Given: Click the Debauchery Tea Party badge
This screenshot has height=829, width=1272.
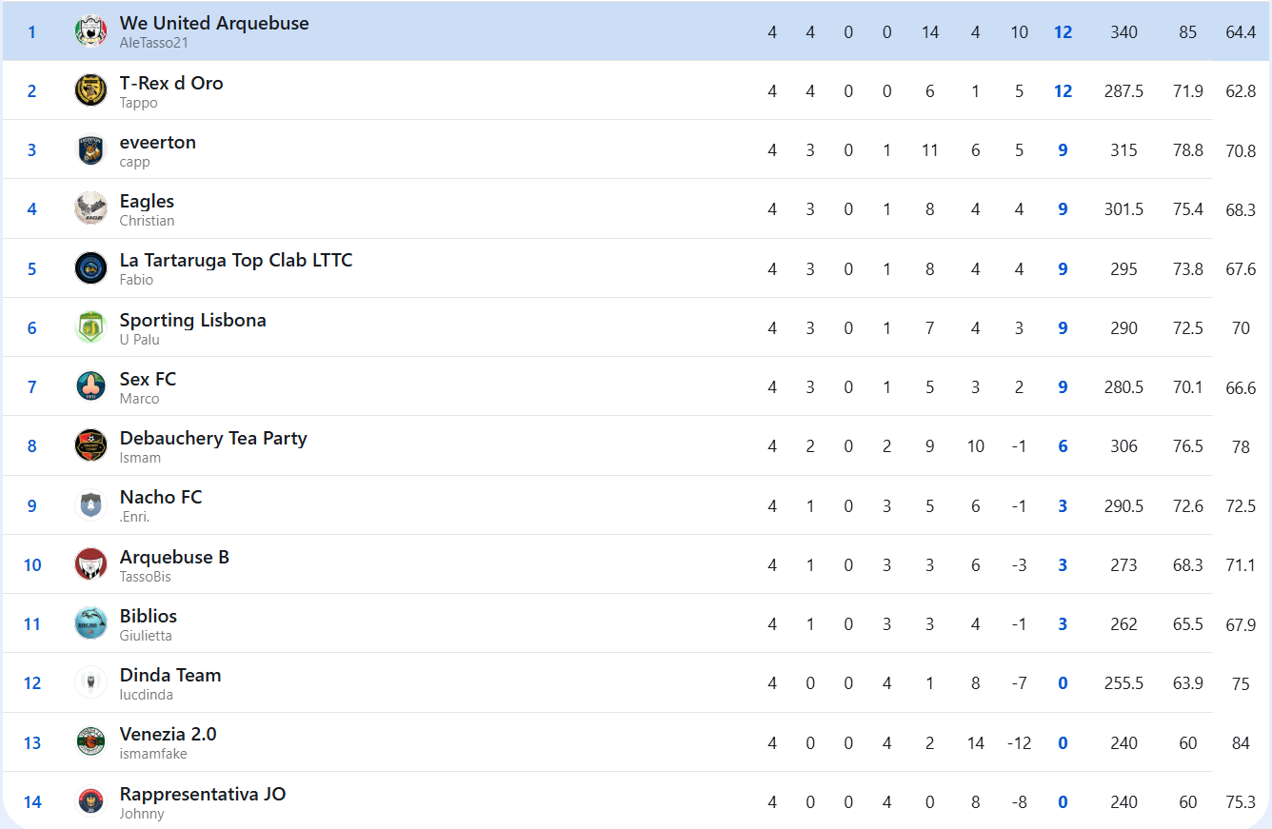Looking at the screenshot, I should point(91,445).
